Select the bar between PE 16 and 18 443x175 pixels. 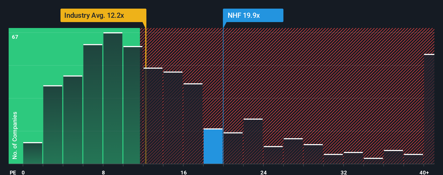tap(193, 124)
